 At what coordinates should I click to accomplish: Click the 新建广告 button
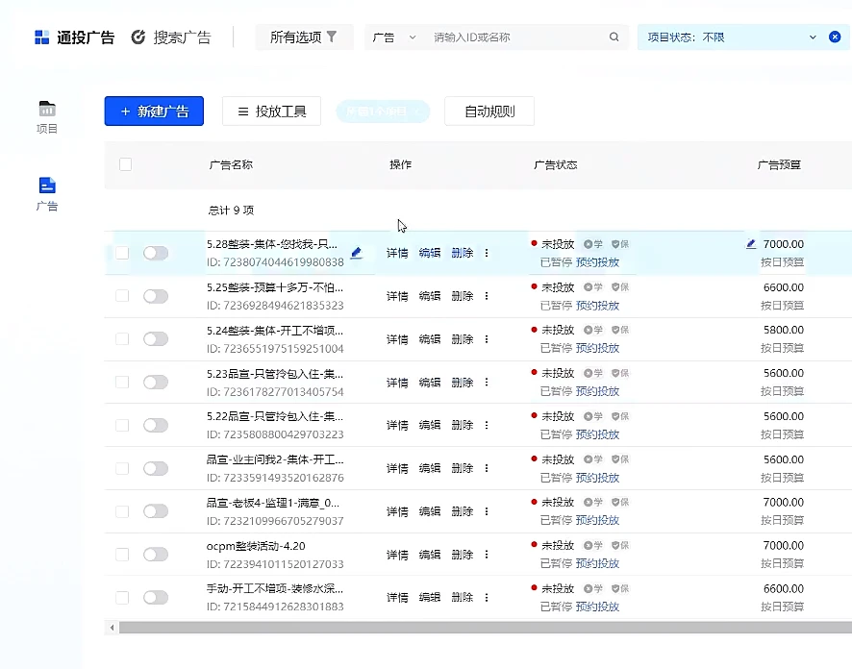tap(154, 111)
